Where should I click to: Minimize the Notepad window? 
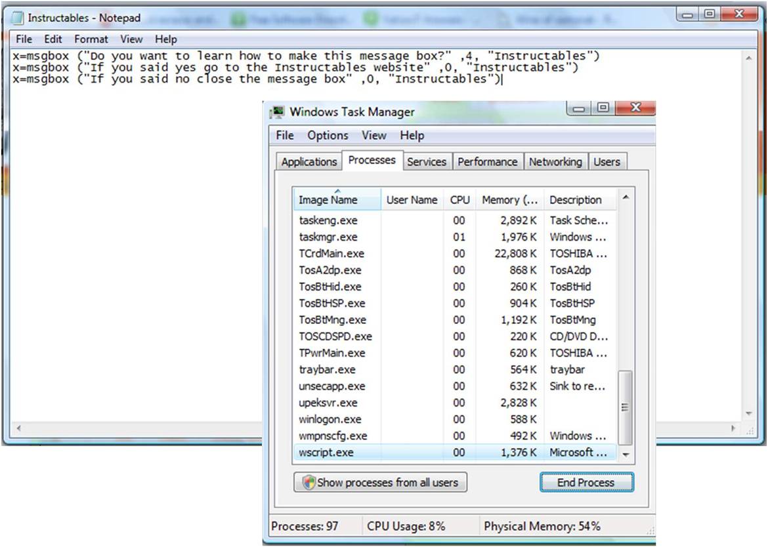pyautogui.click(x=689, y=14)
